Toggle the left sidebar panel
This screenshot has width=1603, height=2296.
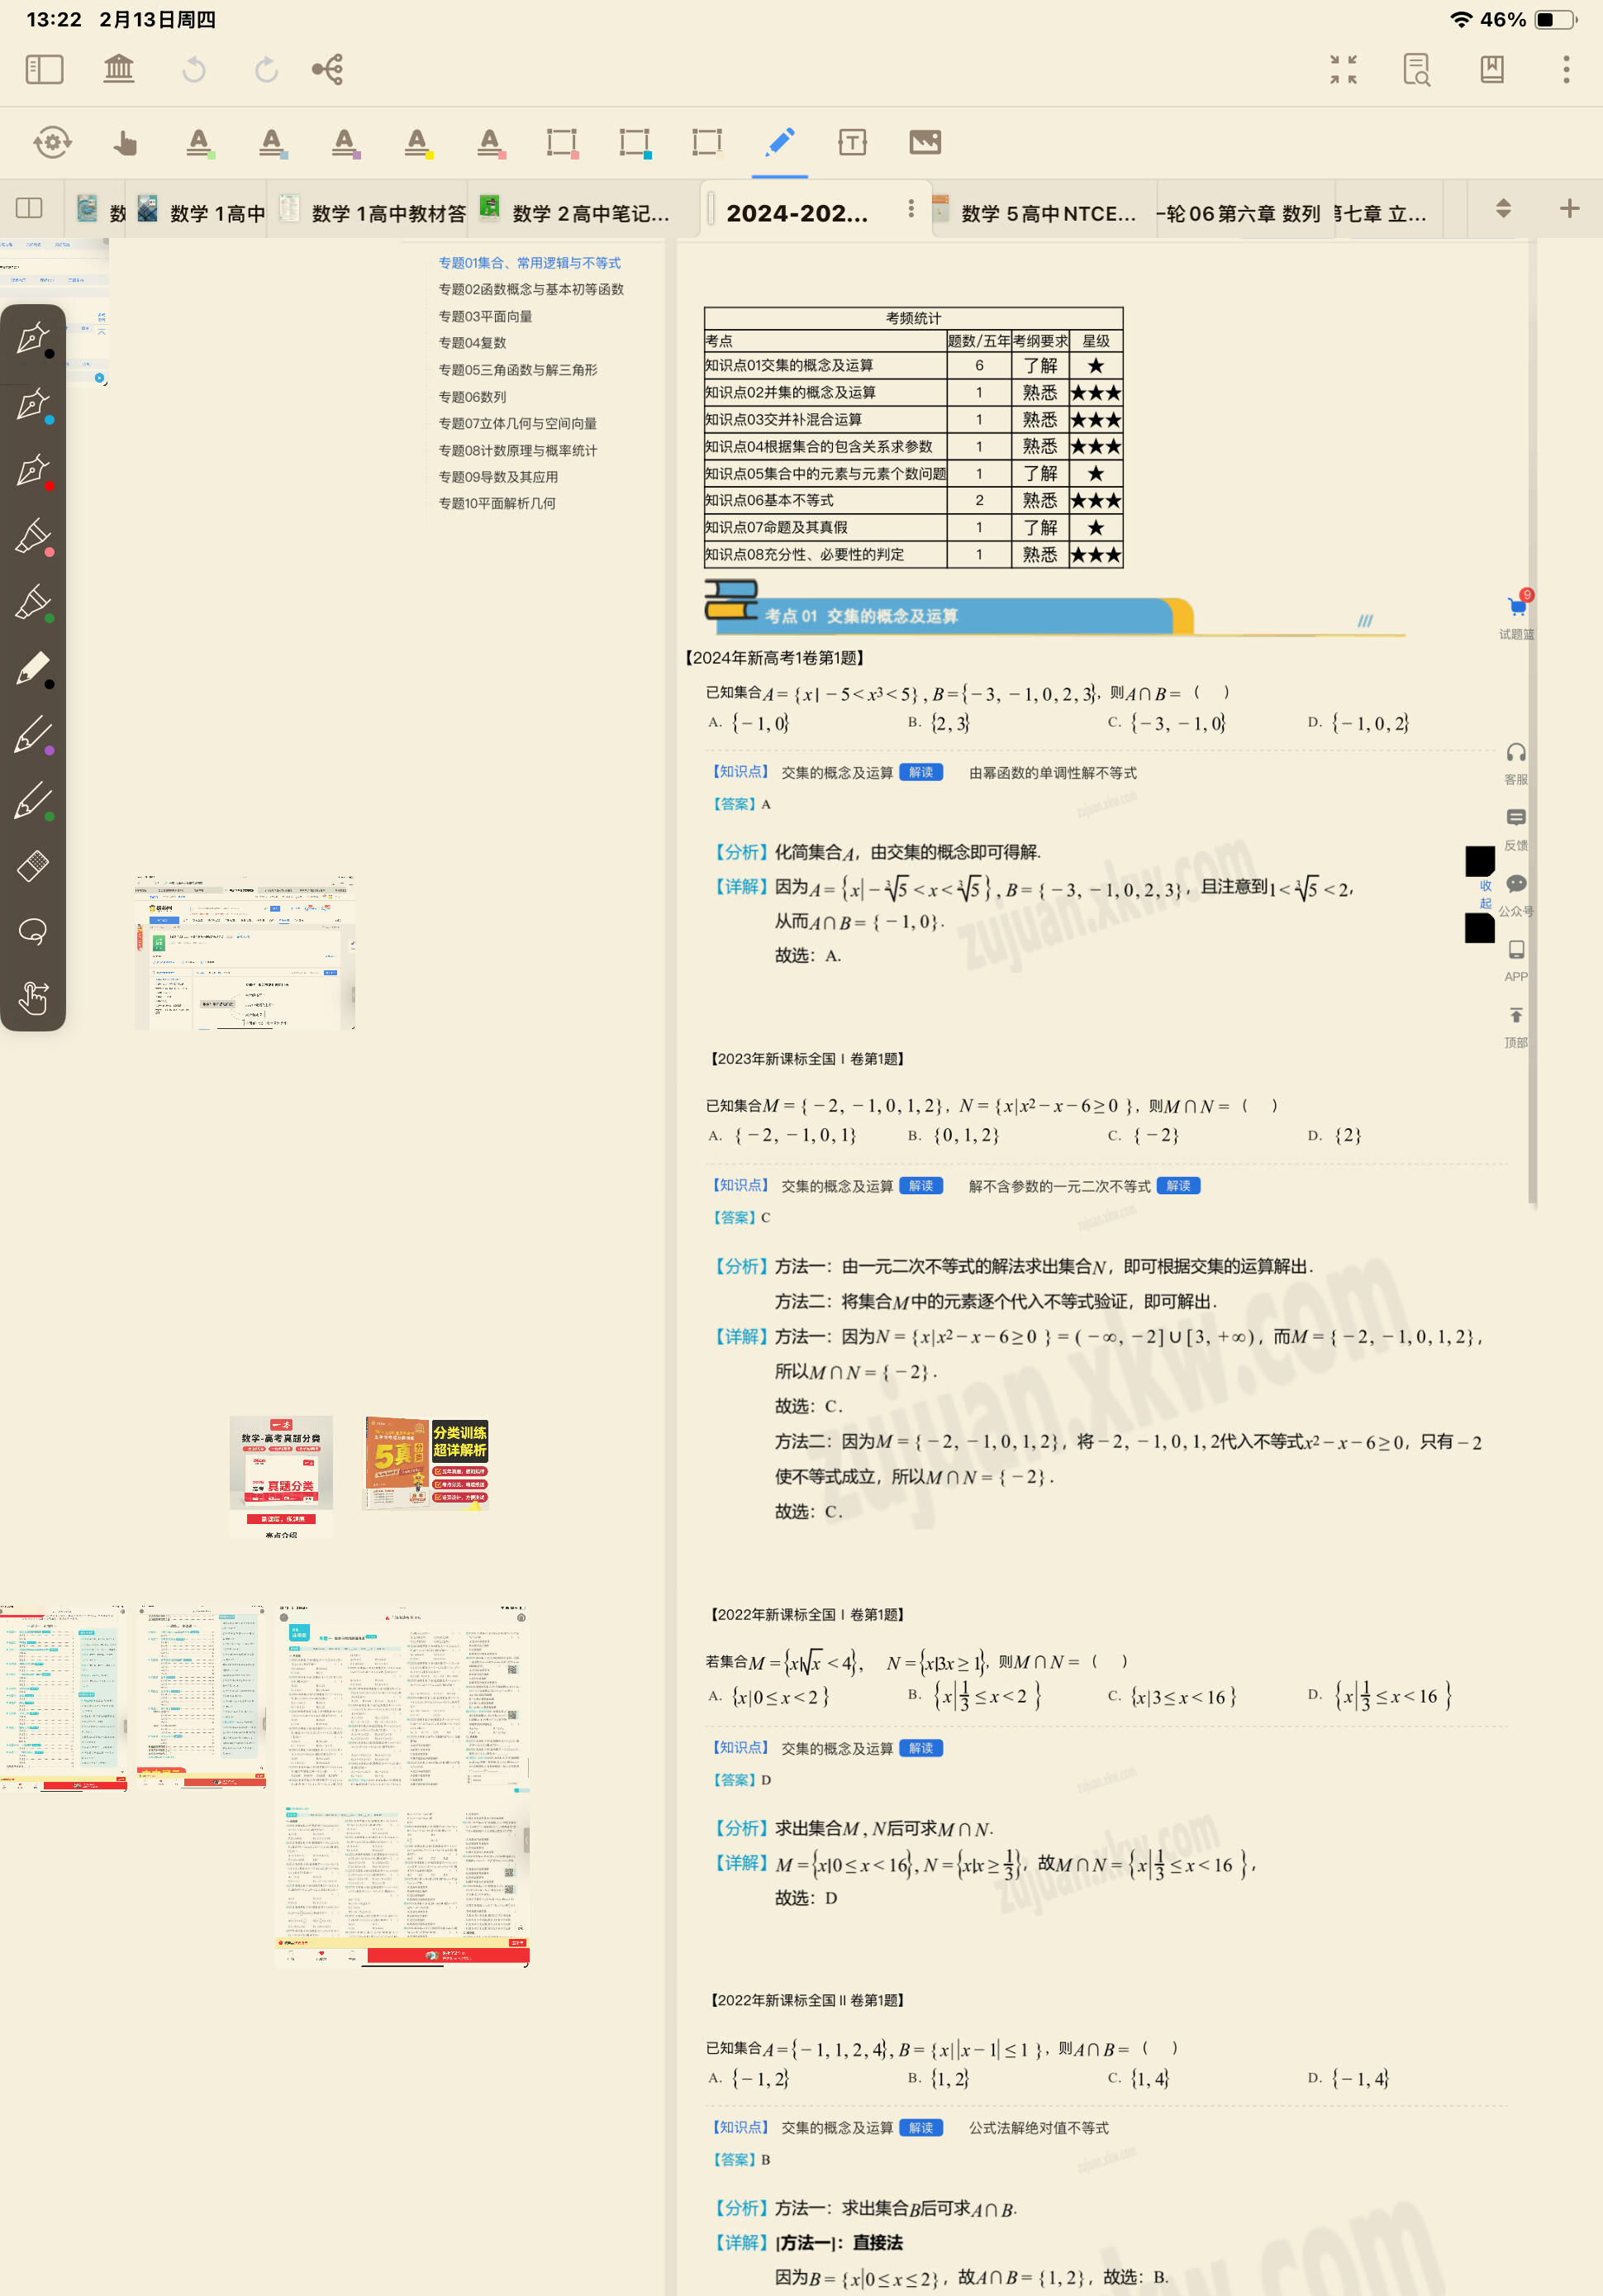point(44,69)
